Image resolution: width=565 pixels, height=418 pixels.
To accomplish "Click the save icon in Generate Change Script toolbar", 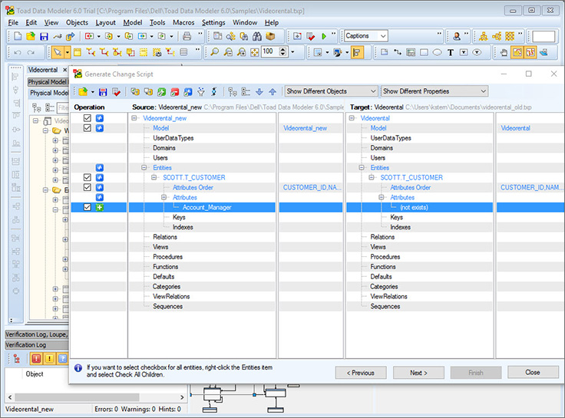I will click(x=103, y=92).
